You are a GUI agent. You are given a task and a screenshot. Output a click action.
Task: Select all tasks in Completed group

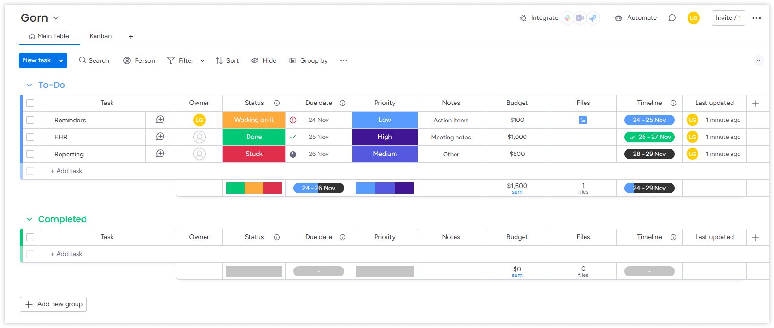click(30, 237)
